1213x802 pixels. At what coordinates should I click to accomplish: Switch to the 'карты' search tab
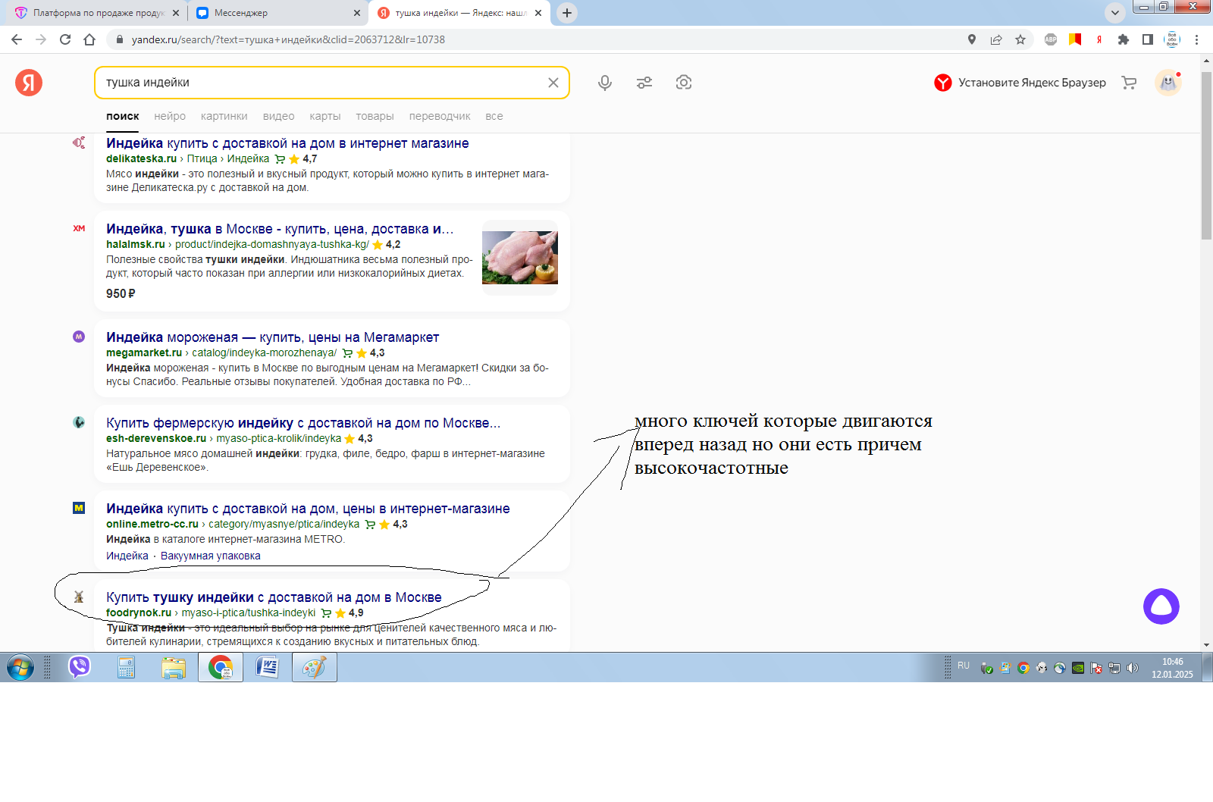[325, 116]
